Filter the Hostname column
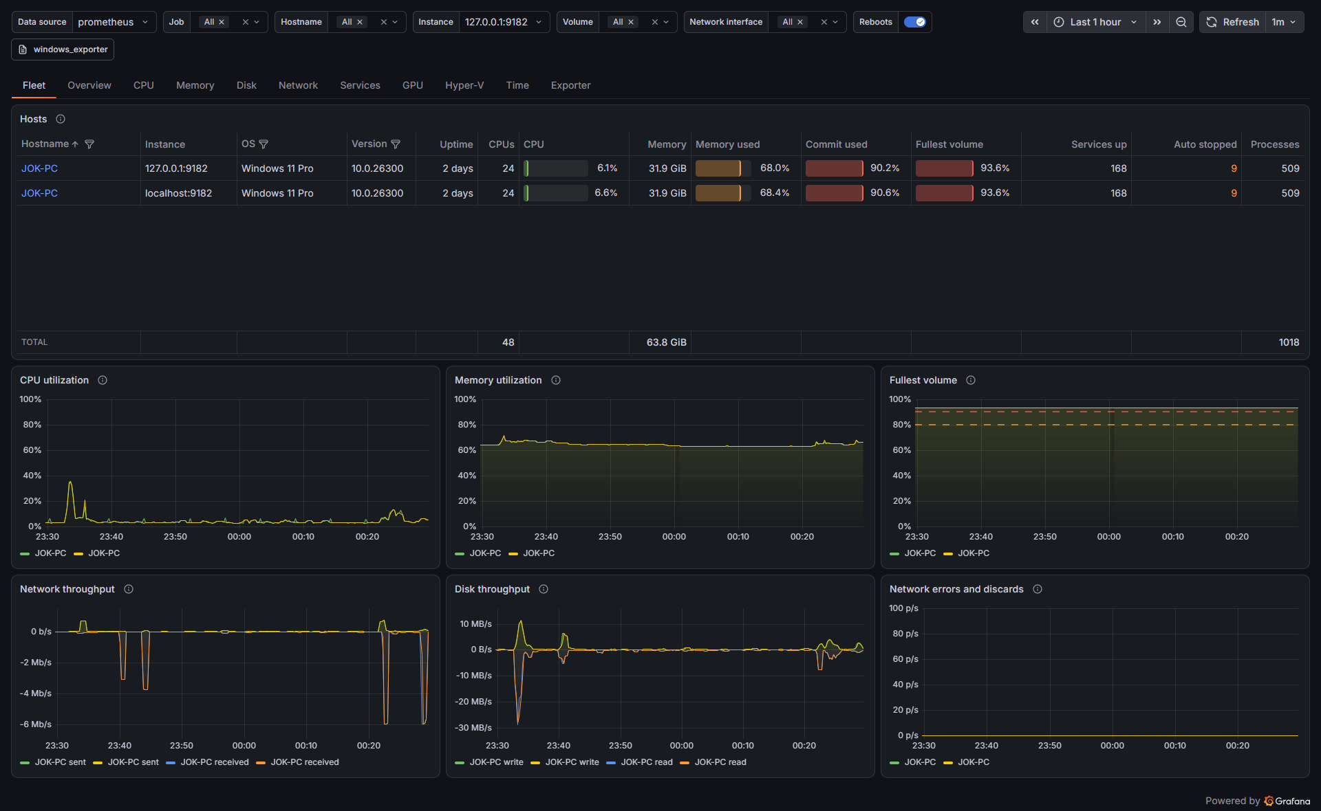This screenshot has width=1321, height=811. (89, 144)
